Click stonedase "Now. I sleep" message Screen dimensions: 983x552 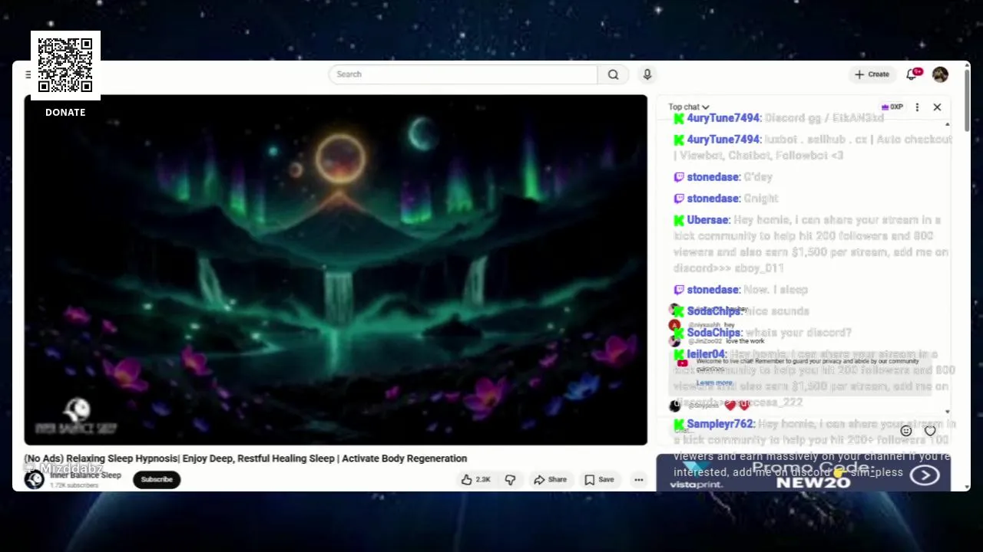(740, 290)
